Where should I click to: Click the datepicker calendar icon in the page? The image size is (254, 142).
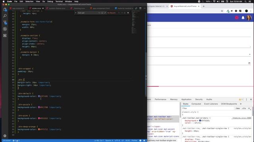click(249, 63)
